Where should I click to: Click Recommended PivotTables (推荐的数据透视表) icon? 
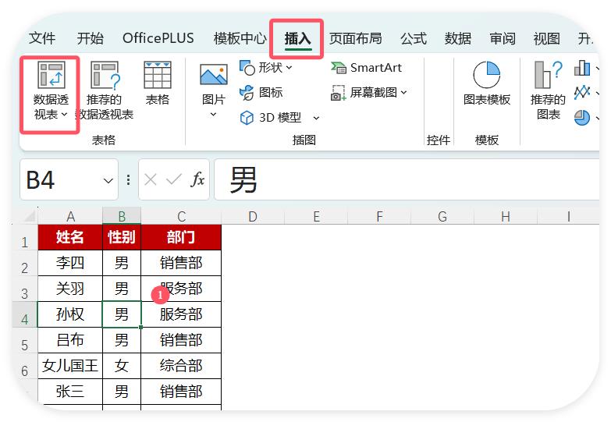point(104,75)
